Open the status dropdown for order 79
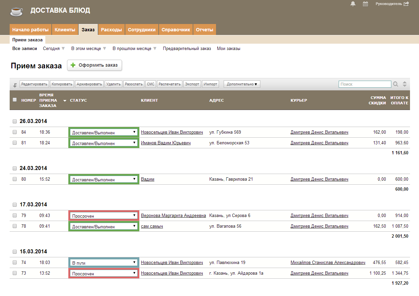419x296 pixels. pos(104,216)
